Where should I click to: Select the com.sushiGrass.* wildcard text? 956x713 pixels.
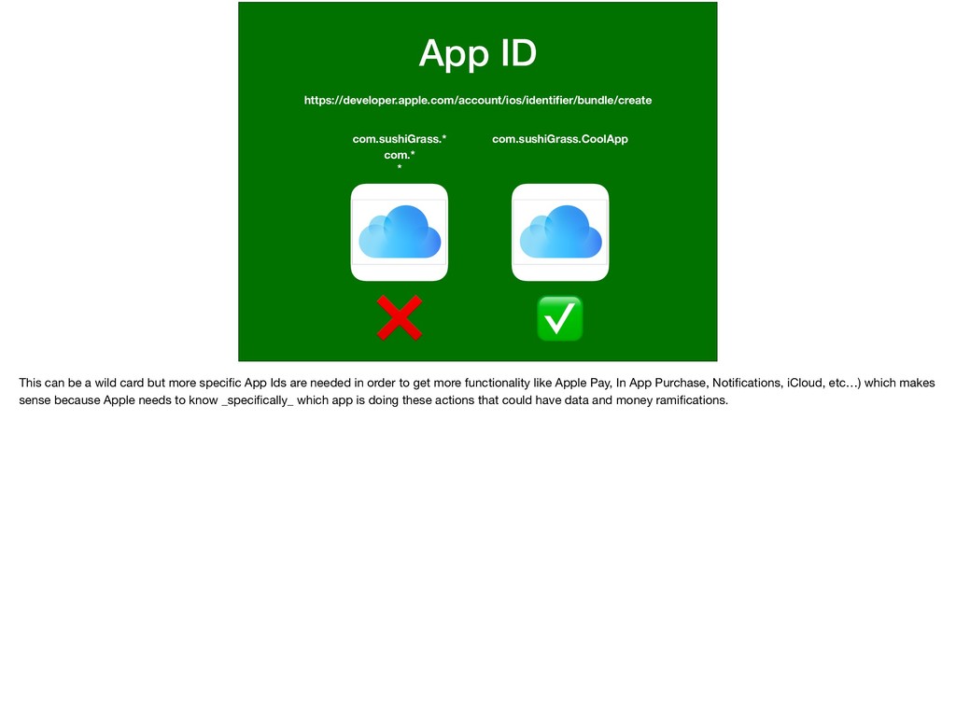400,139
